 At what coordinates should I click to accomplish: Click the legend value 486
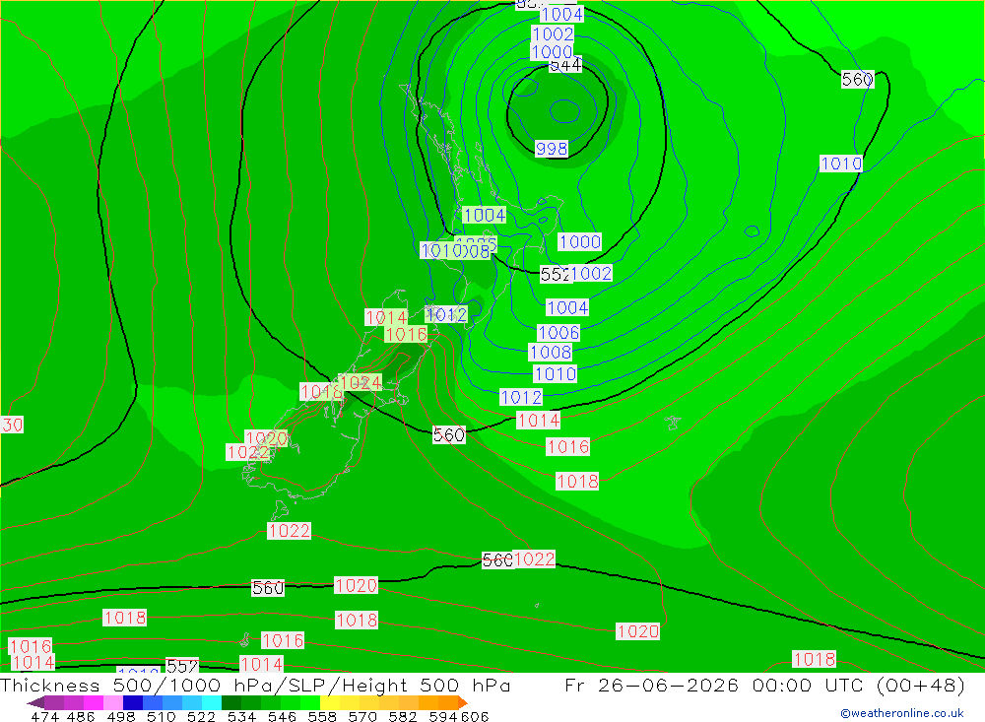(81, 716)
